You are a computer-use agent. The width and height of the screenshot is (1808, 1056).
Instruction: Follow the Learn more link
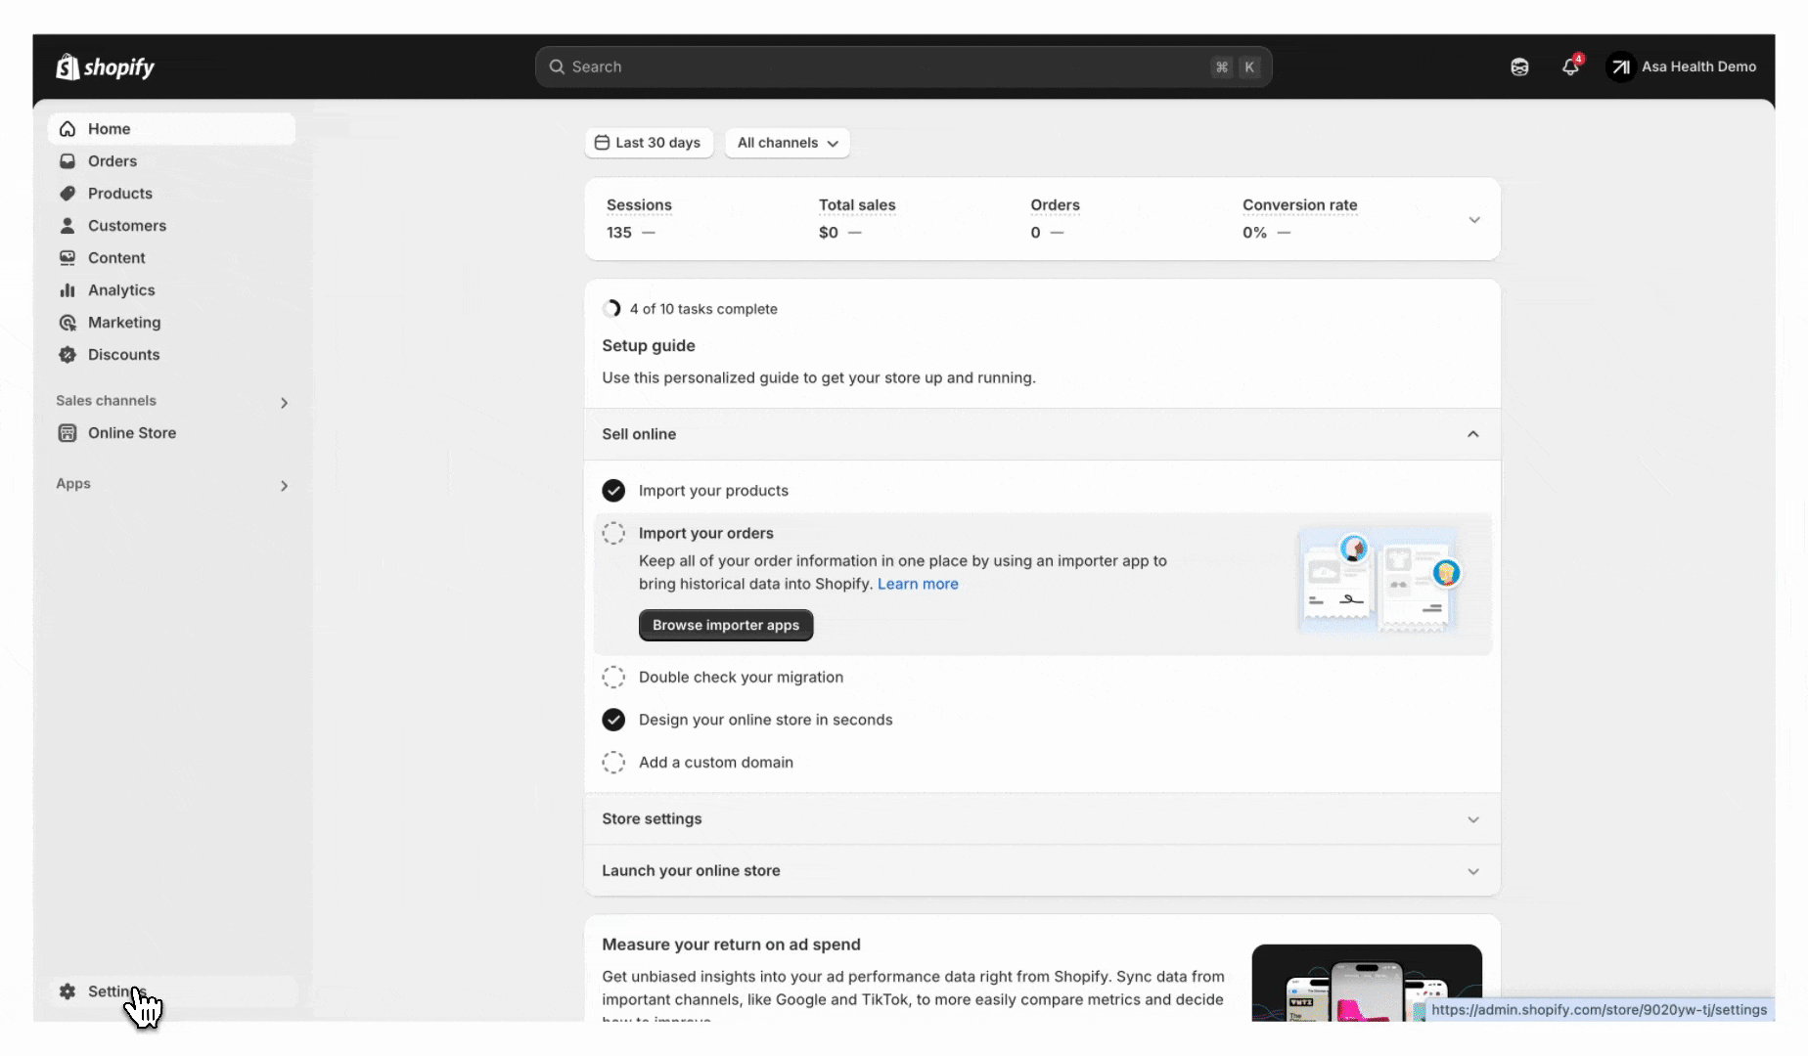coord(918,584)
